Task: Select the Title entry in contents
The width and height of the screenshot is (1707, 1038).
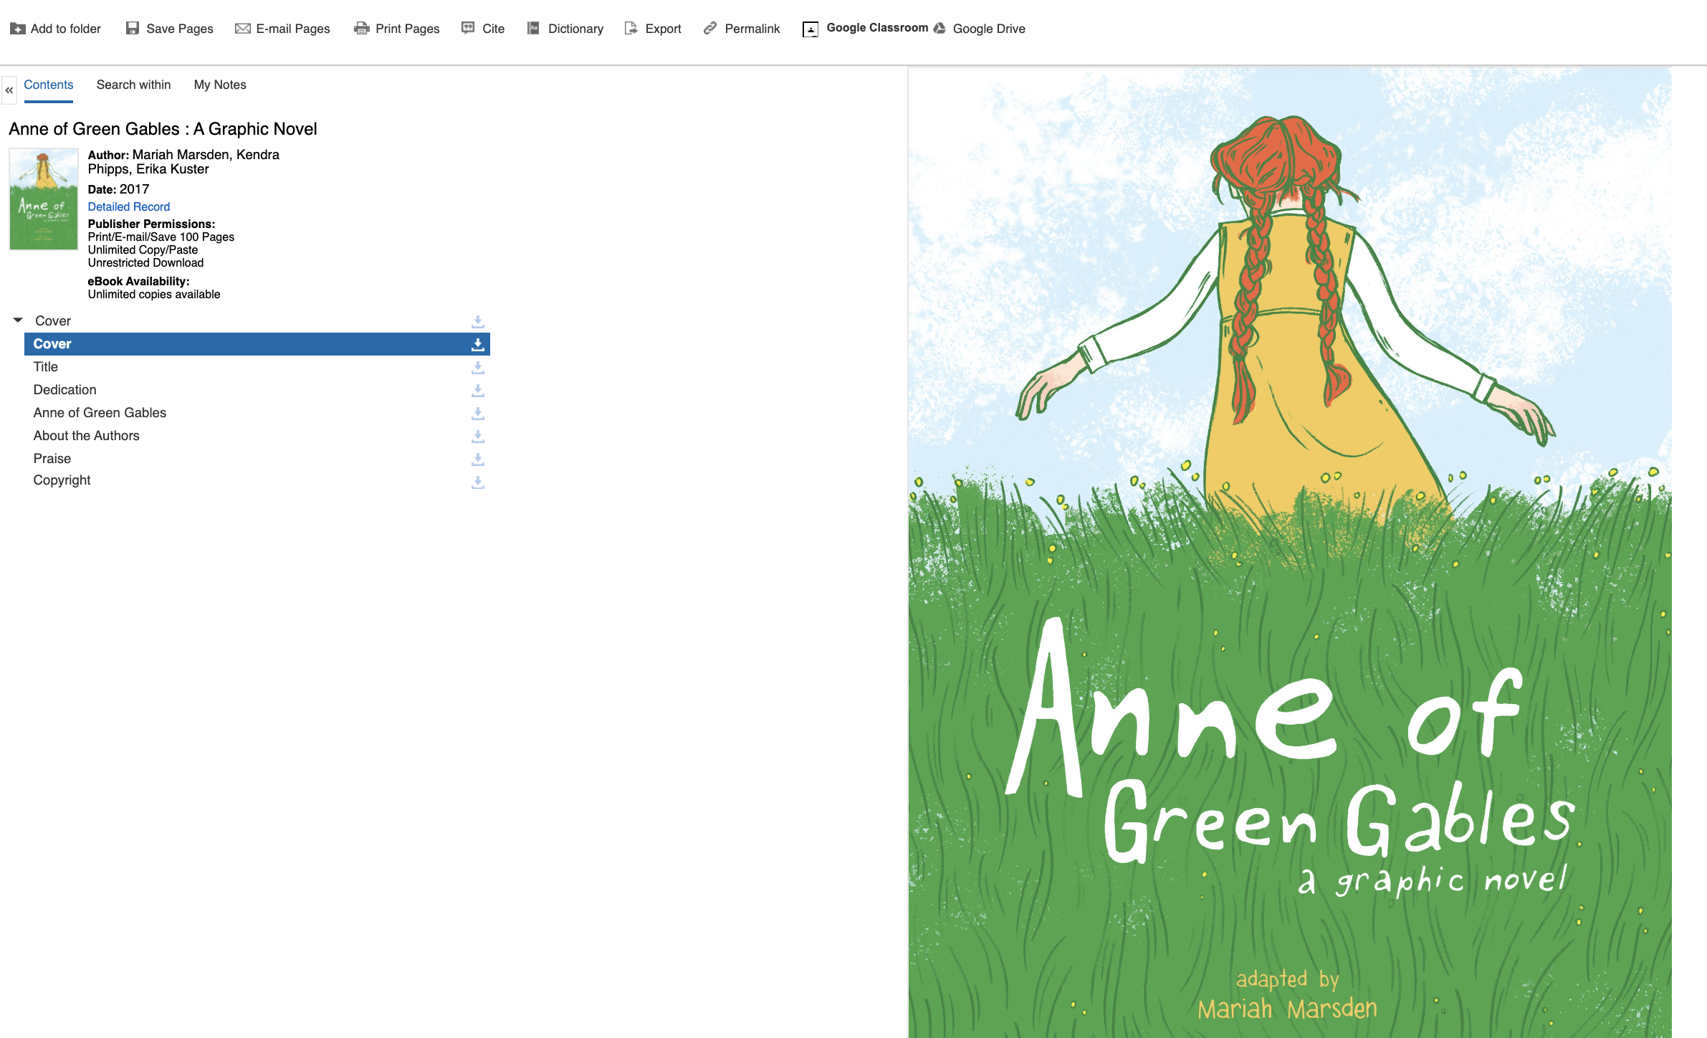Action: click(46, 367)
